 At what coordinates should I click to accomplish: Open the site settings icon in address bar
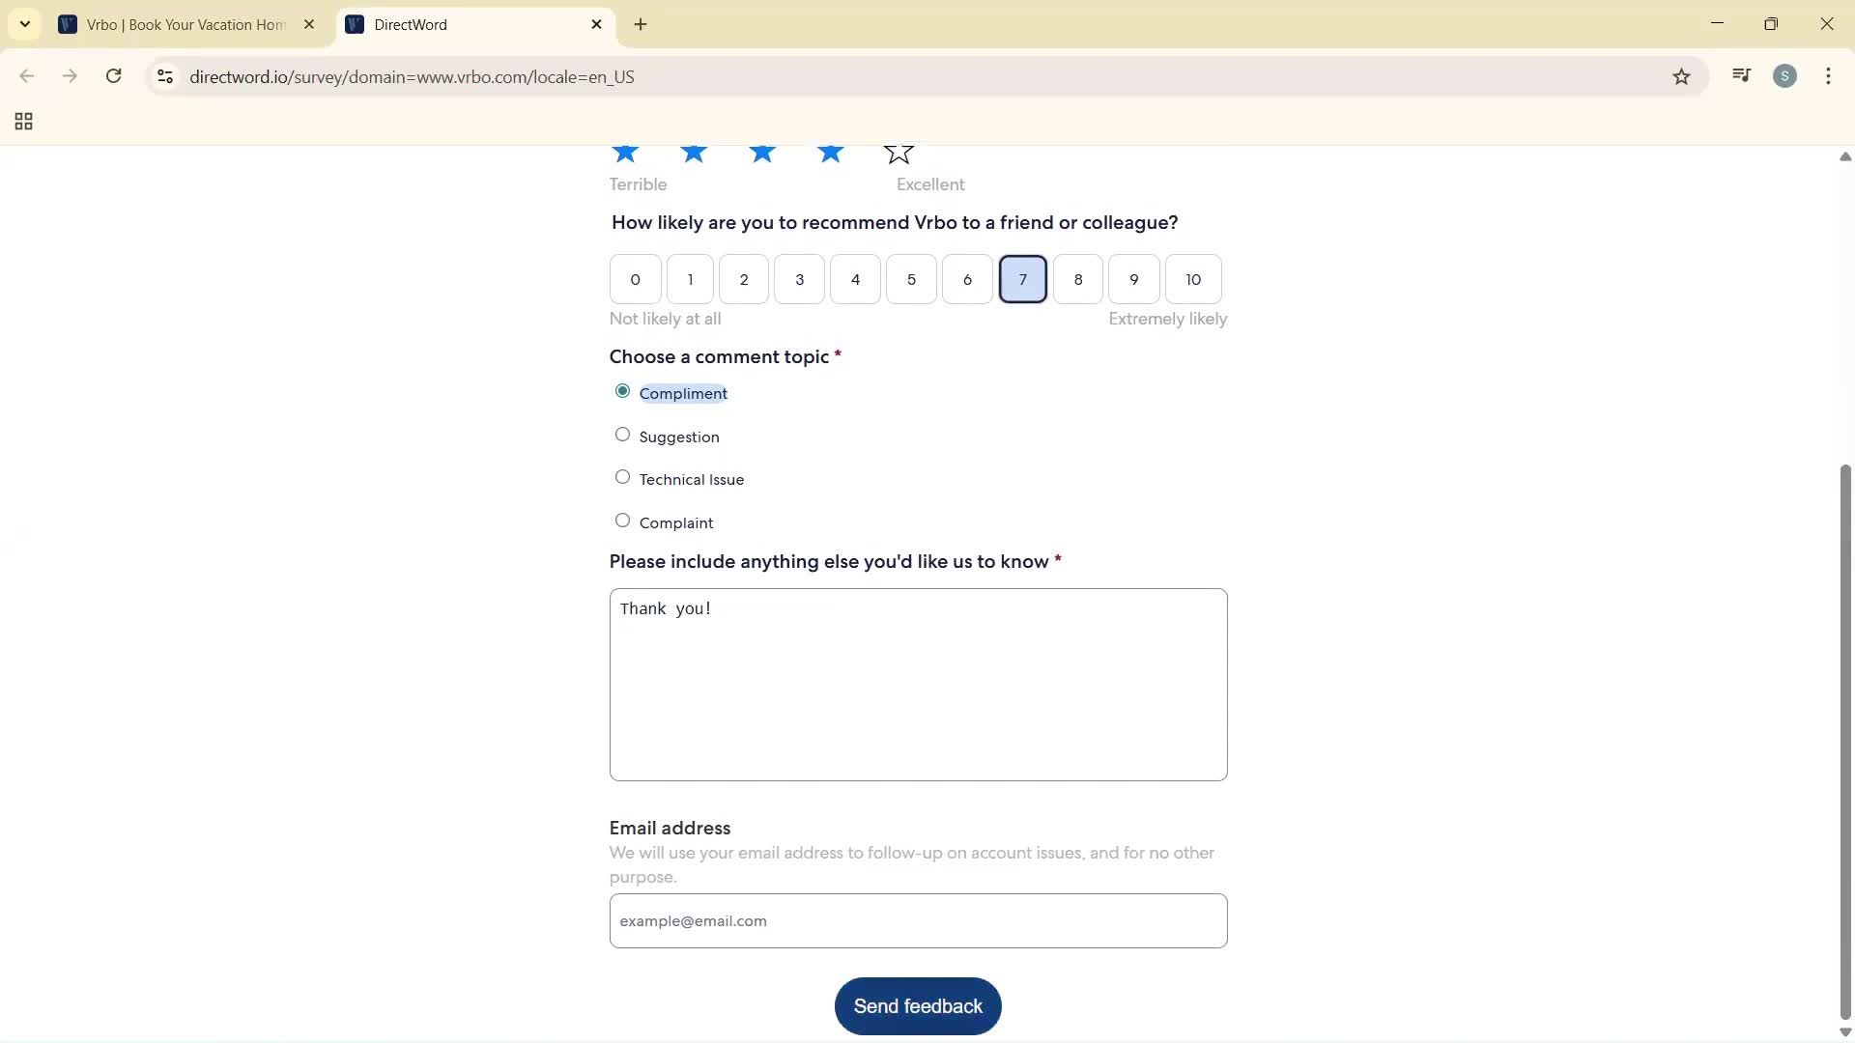[164, 76]
